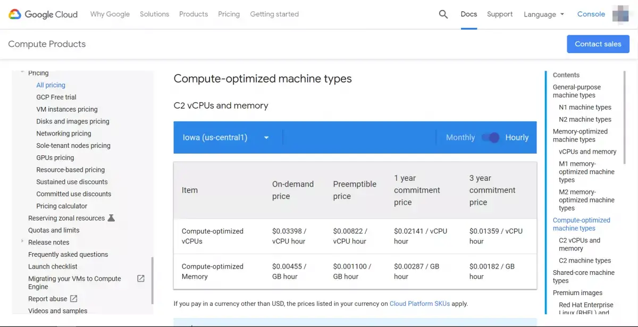Viewport: 638px width, 327px height.
Task: Toggle the Monthly/Hourly pricing switch
Action: pos(490,138)
